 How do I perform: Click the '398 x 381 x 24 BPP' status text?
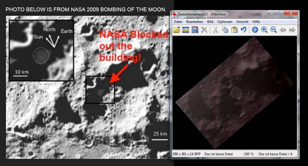[186, 154]
